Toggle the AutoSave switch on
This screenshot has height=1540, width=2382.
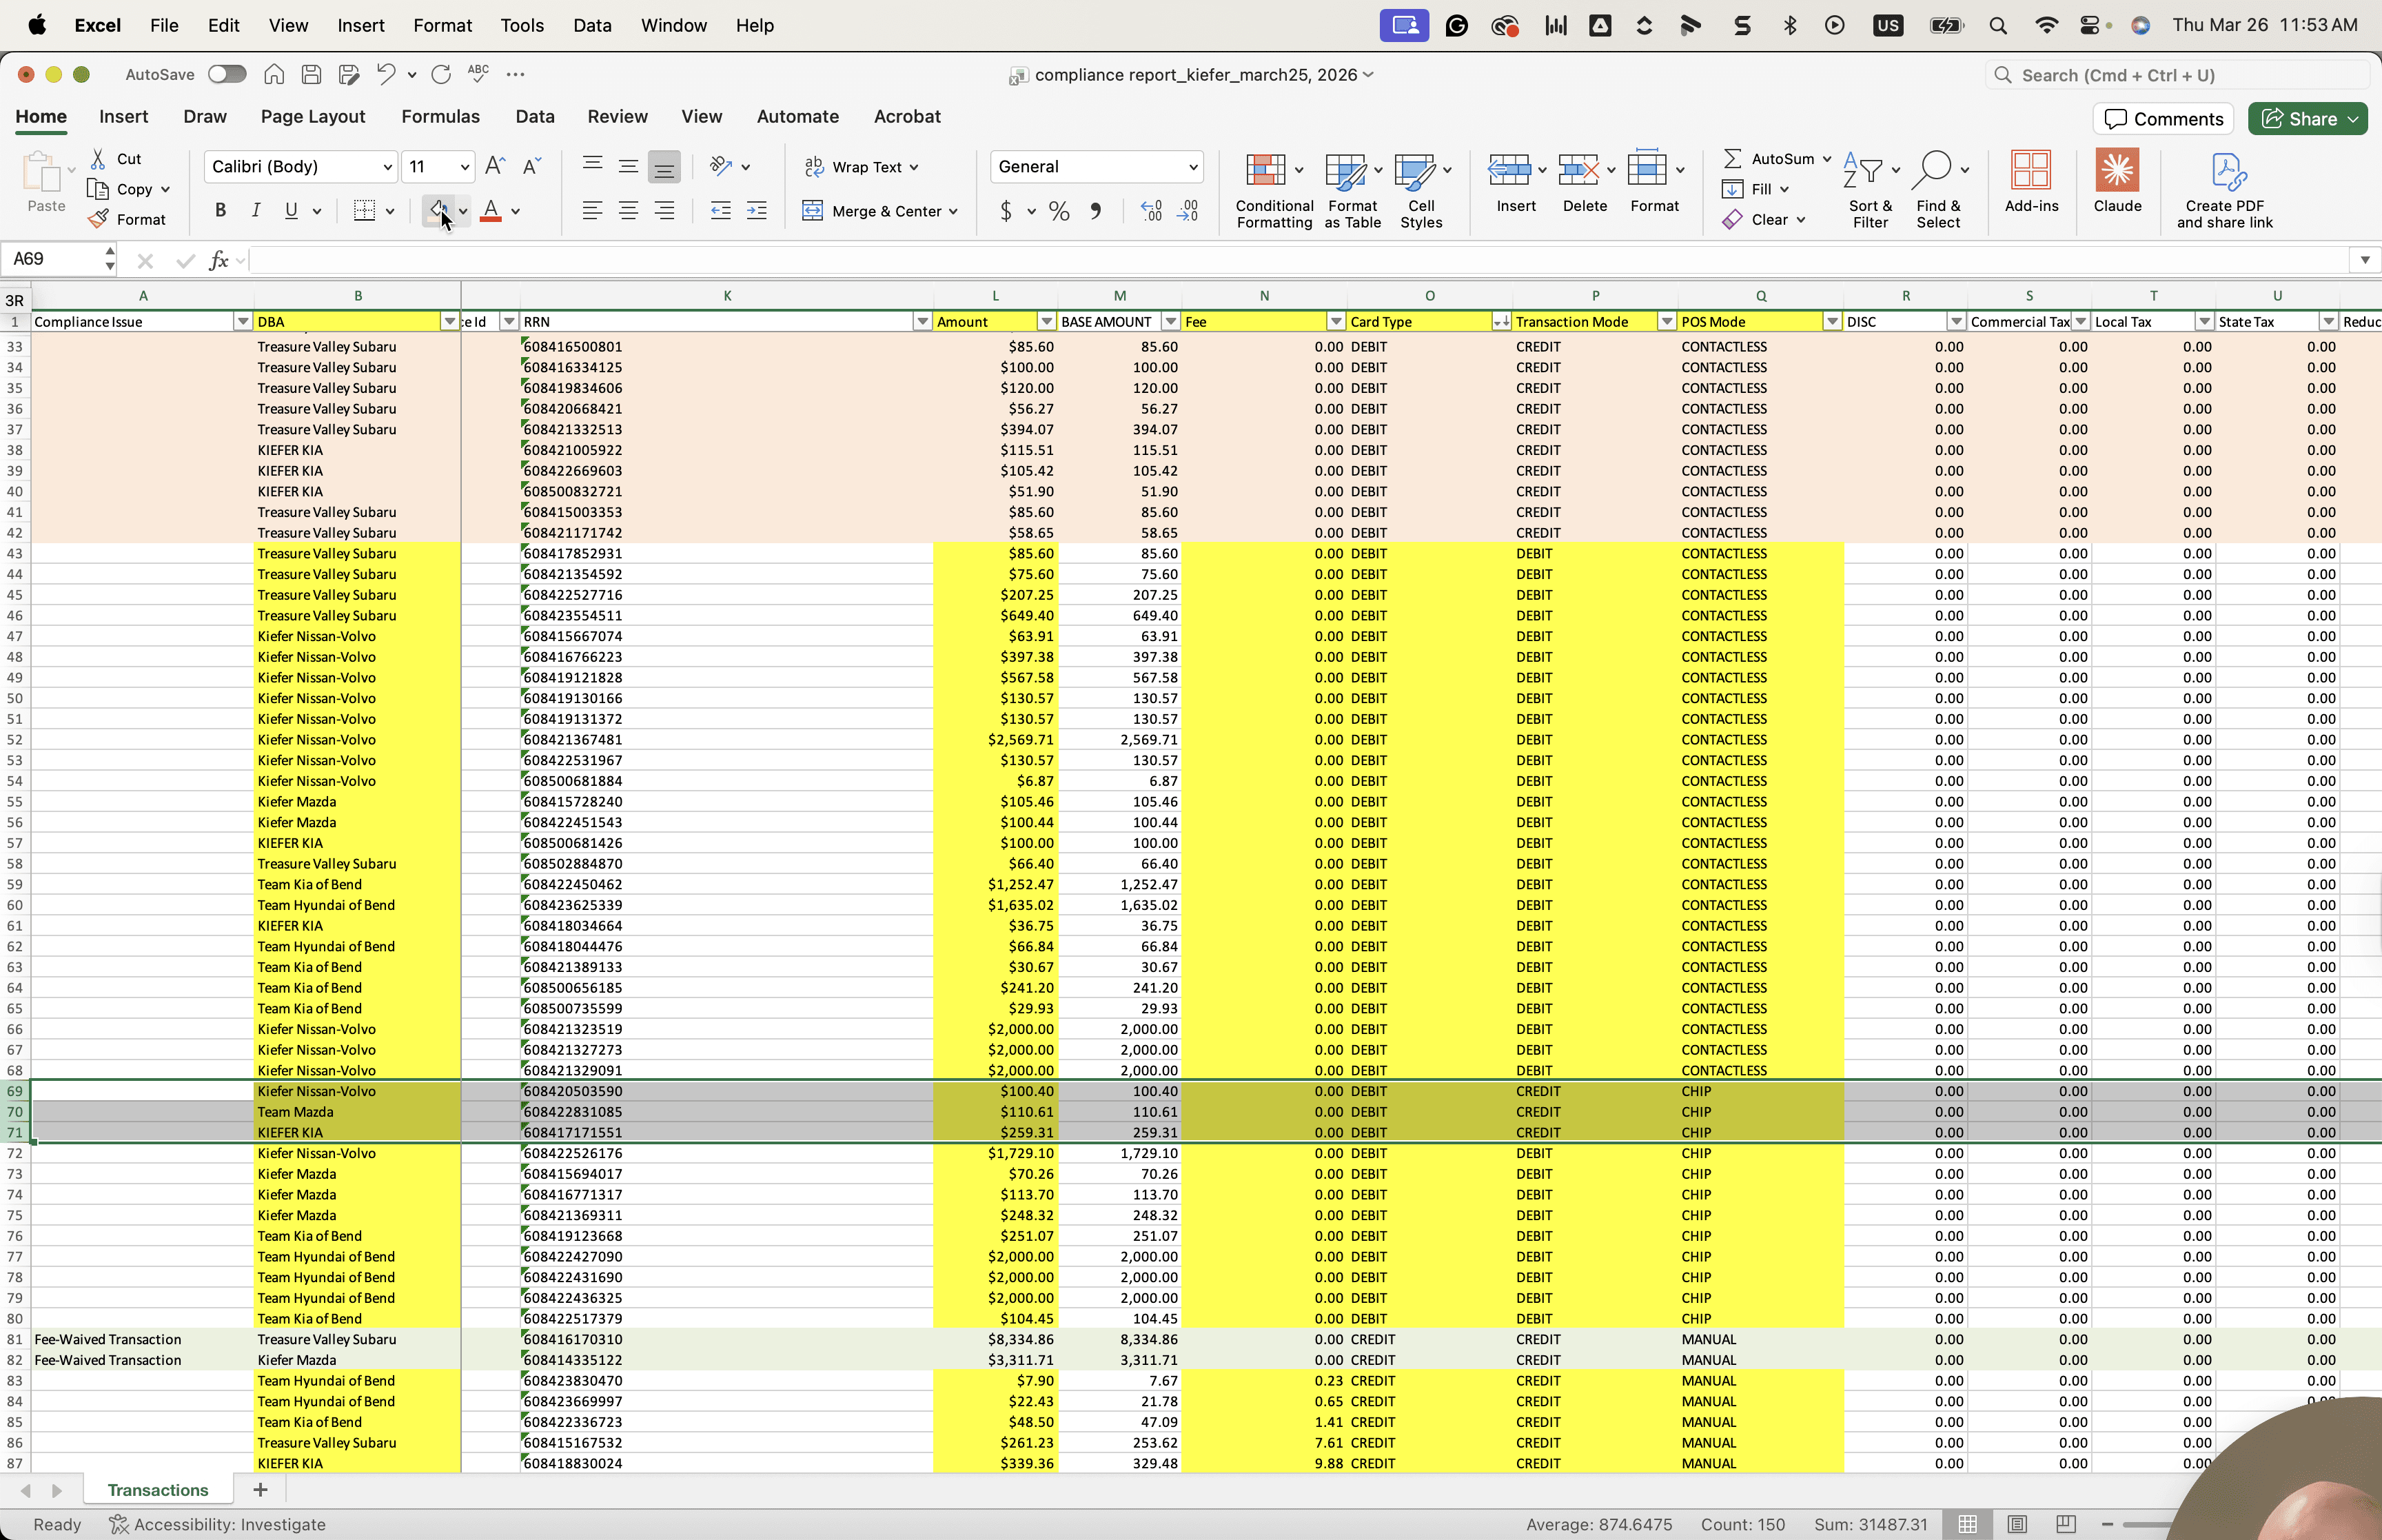[227, 74]
